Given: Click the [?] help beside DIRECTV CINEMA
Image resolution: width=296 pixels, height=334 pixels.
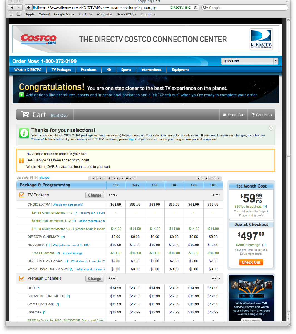Looking at the screenshot, I should (x=63, y=237).
